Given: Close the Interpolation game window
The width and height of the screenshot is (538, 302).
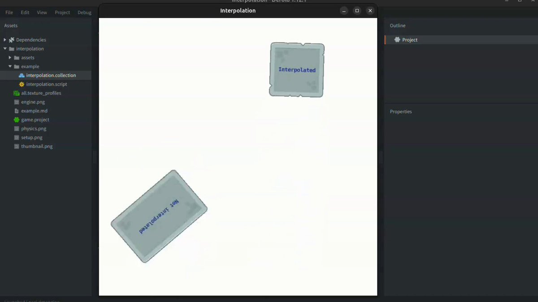Looking at the screenshot, I should (x=370, y=11).
